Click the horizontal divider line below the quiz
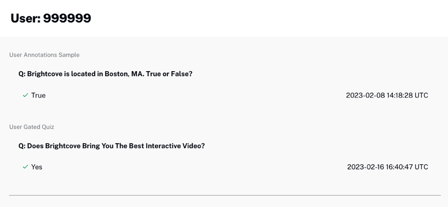The image size is (448, 207). pos(225,195)
